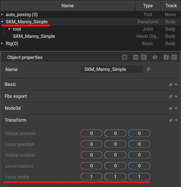Click the Local scale label
The width and height of the screenshot is (181, 187).
[x=17, y=177]
